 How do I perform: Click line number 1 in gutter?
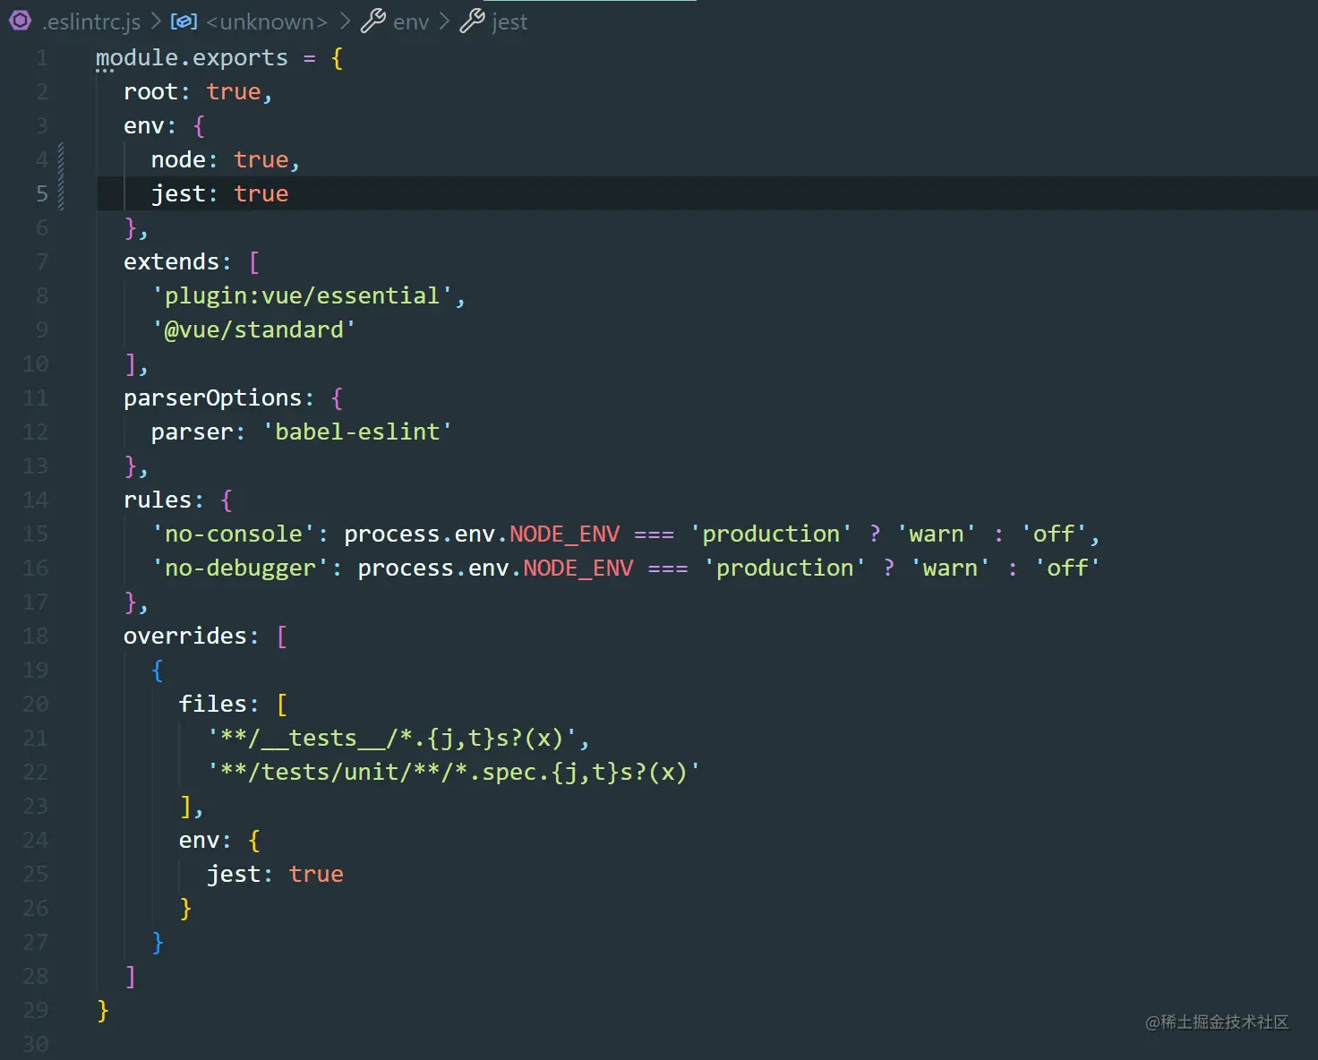tap(42, 58)
